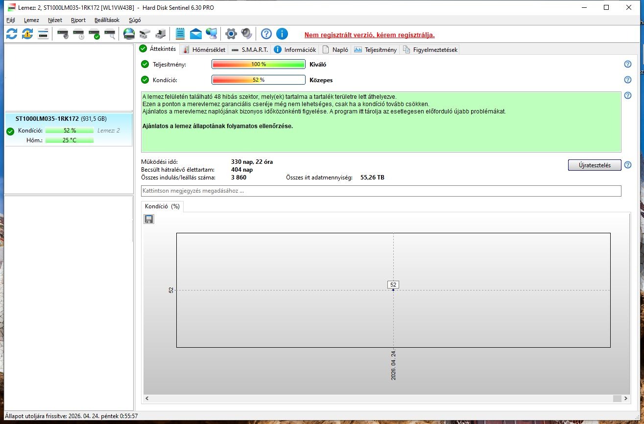Open the Napló tab
The image size is (644, 424).
tap(335, 49)
